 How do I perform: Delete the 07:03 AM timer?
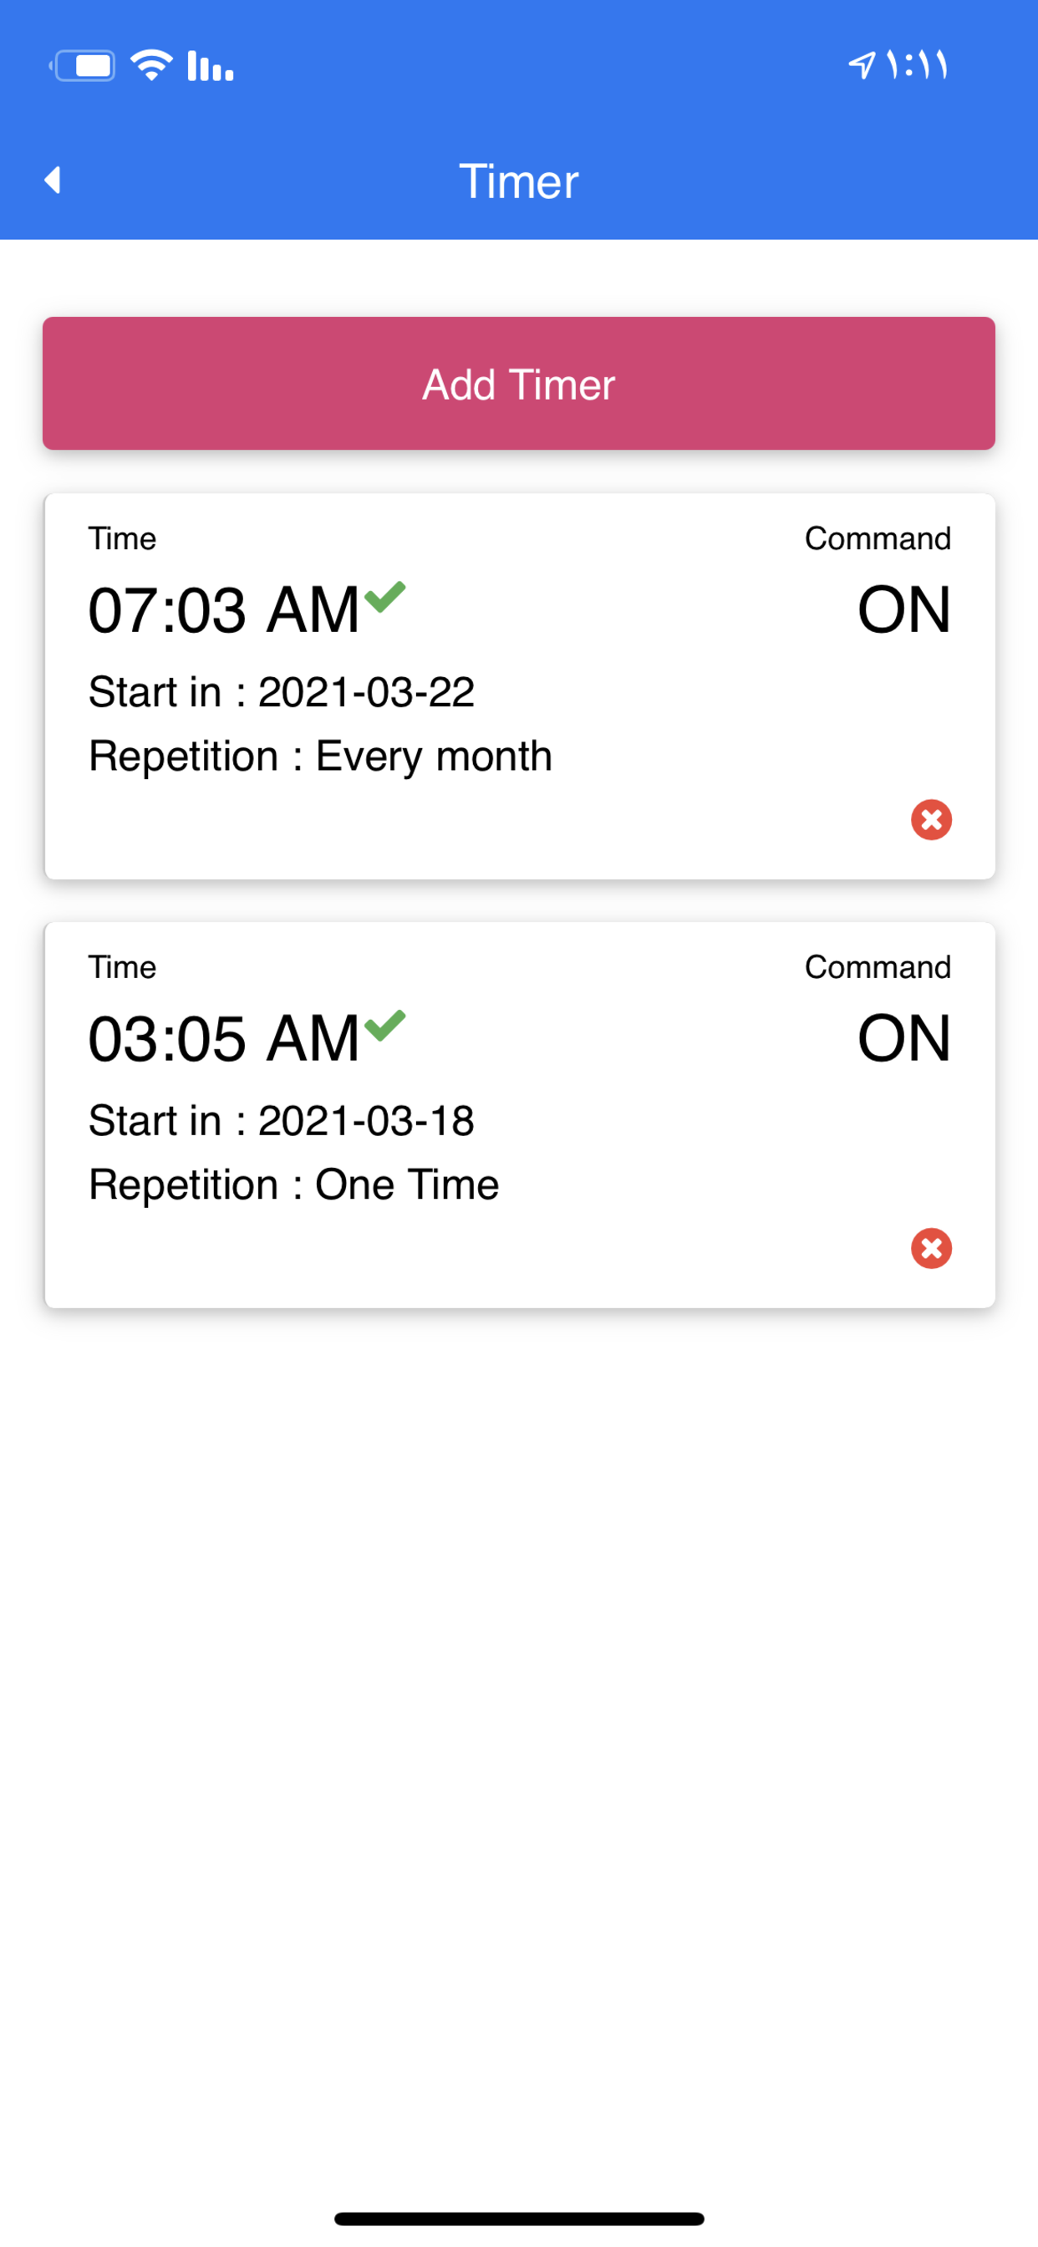coord(931,819)
